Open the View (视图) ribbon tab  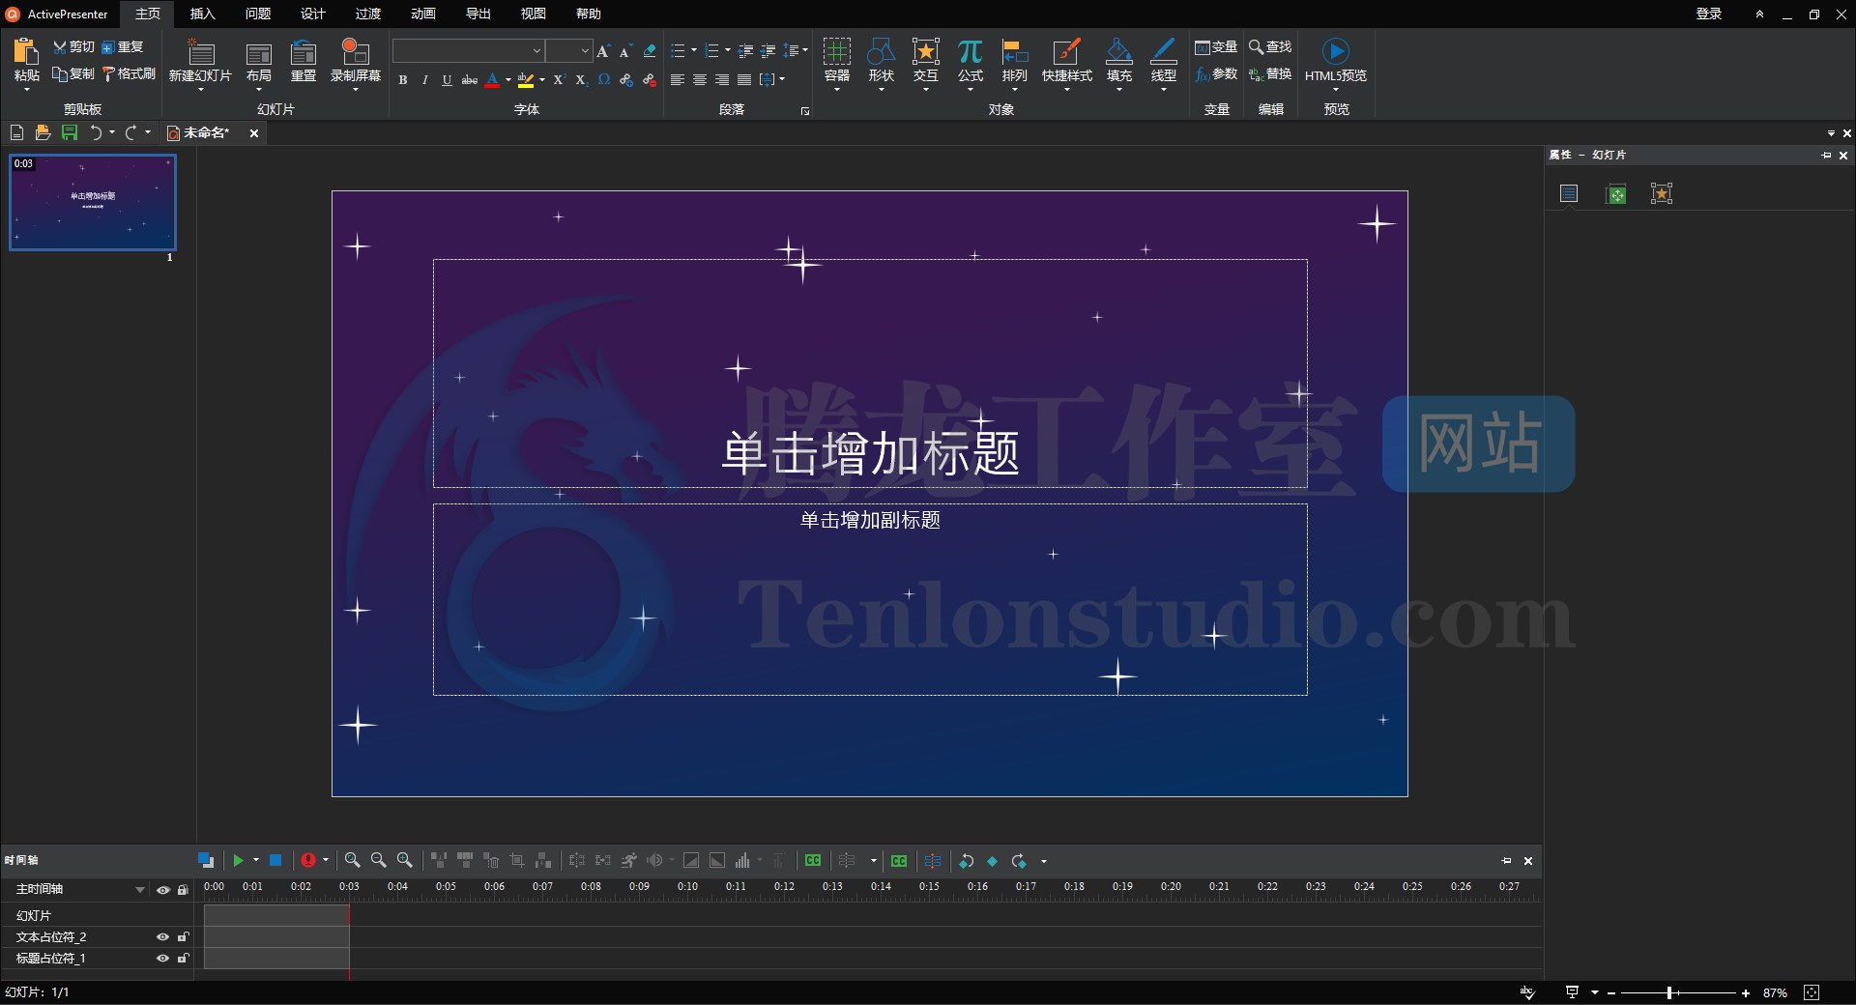(x=533, y=14)
